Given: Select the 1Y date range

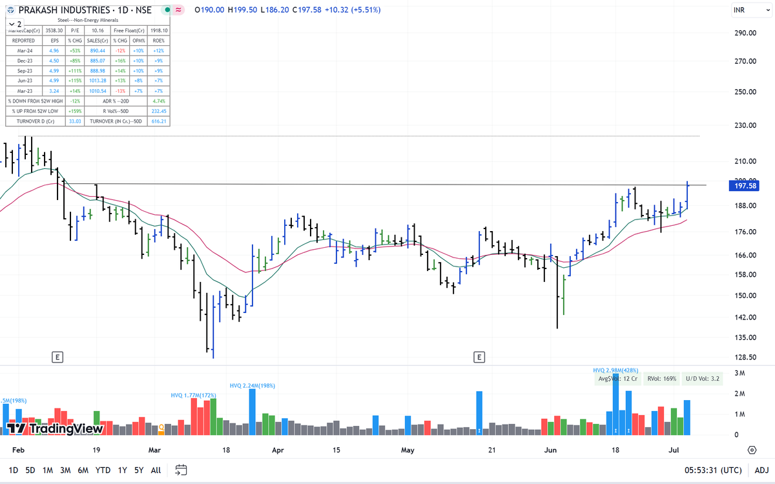Looking at the screenshot, I should point(122,470).
